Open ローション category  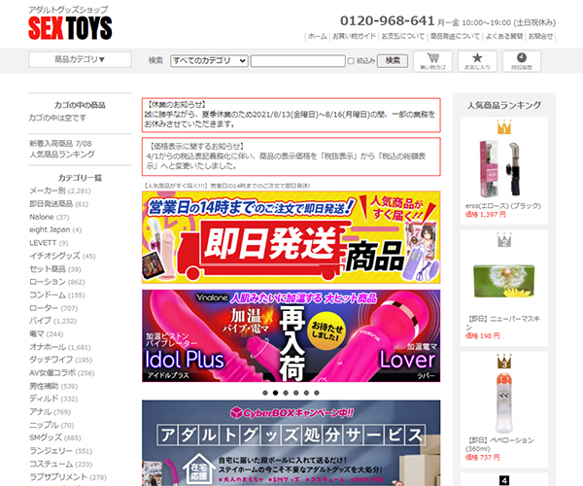(x=48, y=282)
